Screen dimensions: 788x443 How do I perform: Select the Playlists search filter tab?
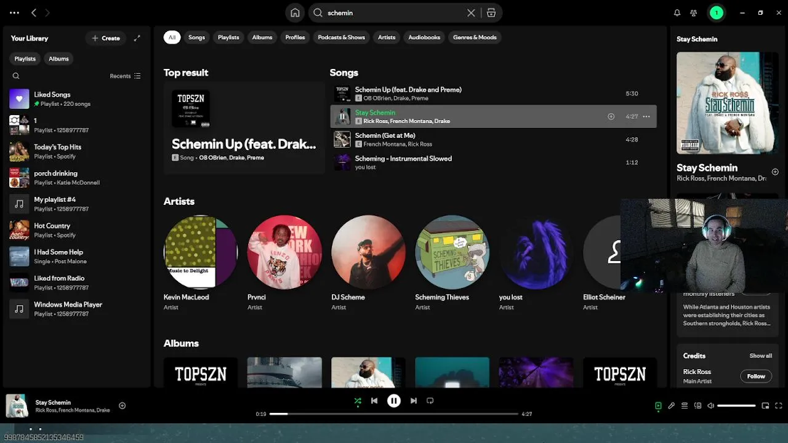pyautogui.click(x=228, y=38)
